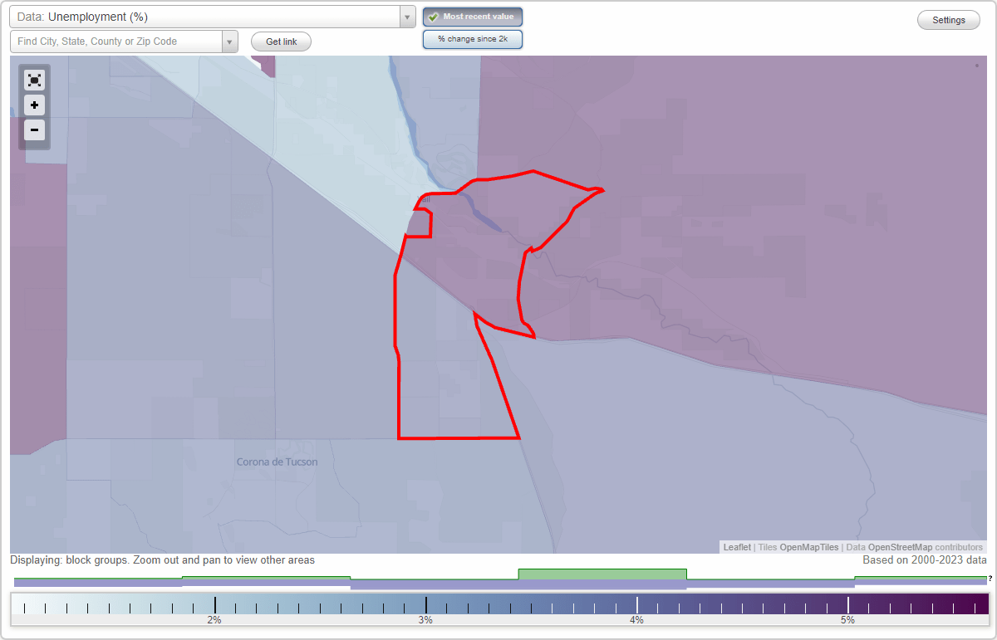
Task: Open the OpenMapTiles attribution link
Action: pyautogui.click(x=809, y=547)
